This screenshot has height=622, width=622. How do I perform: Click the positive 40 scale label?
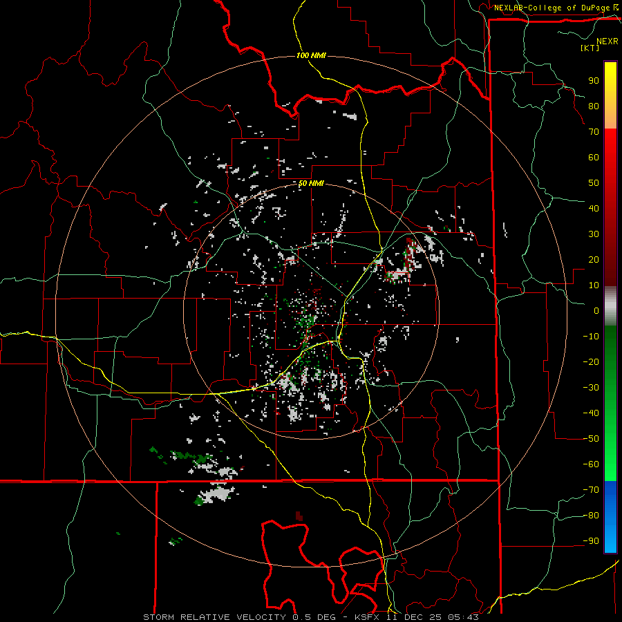[594, 208]
